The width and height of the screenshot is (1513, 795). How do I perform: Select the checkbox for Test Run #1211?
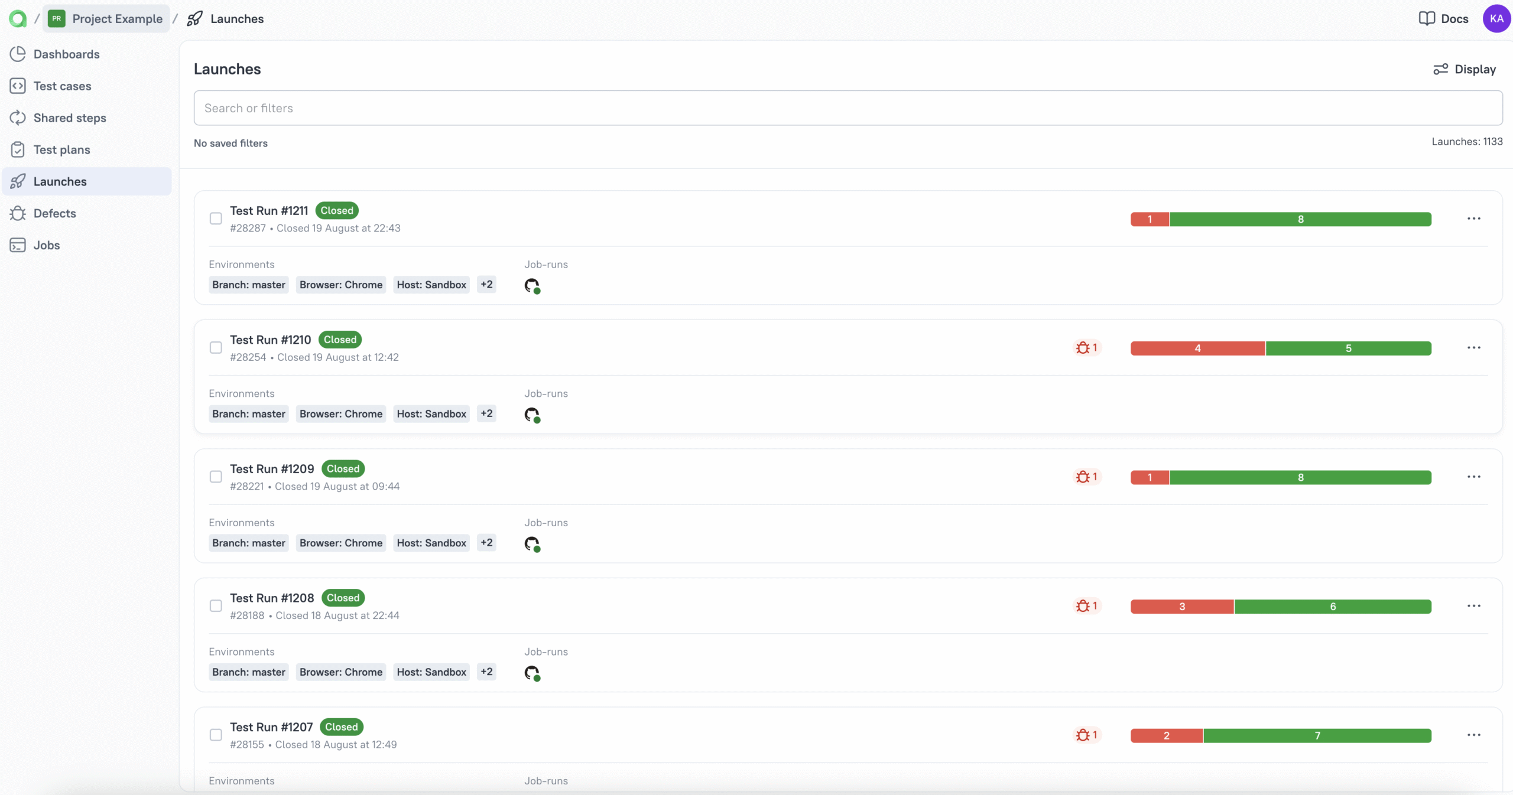click(215, 219)
